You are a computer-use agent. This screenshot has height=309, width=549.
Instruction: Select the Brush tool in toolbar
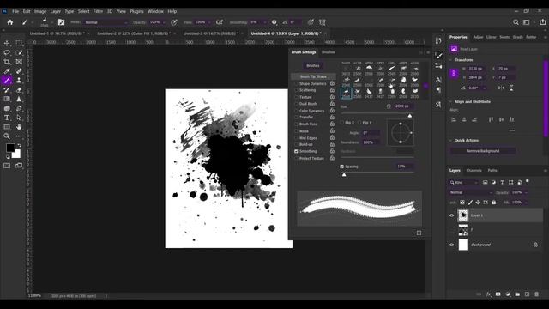tap(7, 81)
